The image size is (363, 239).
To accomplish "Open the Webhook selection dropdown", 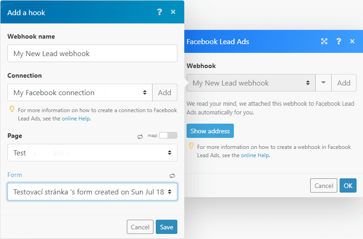I will tap(251, 83).
